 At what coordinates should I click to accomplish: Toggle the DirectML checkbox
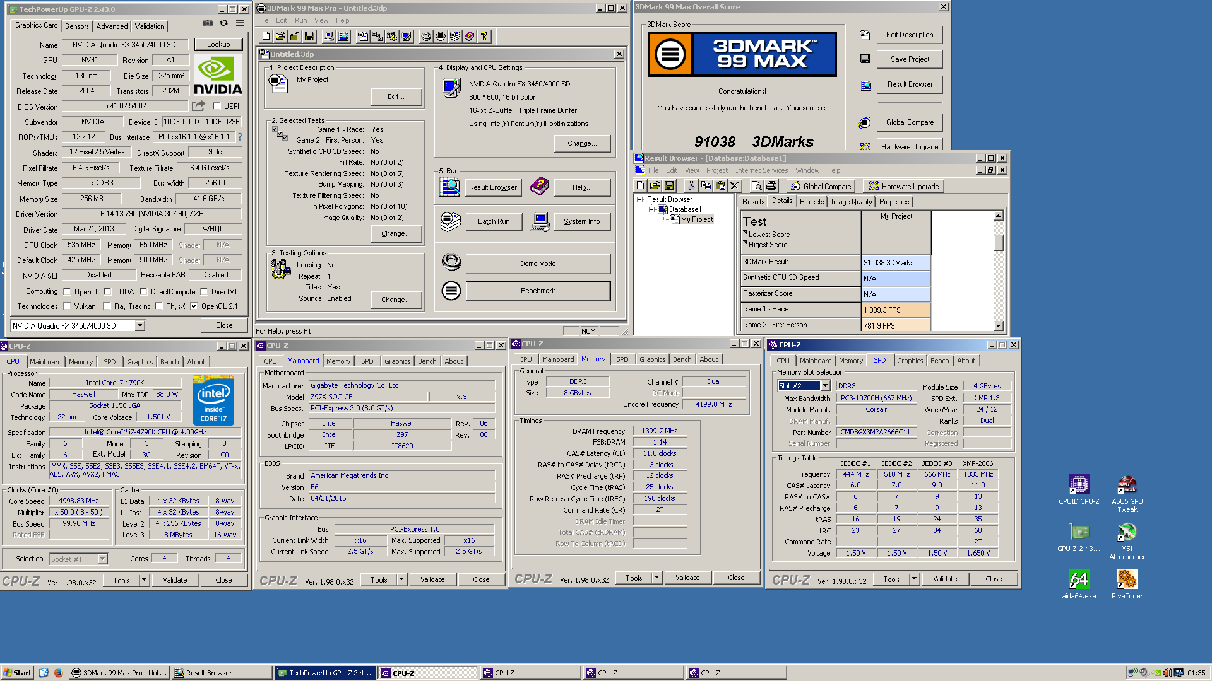pyautogui.click(x=204, y=292)
